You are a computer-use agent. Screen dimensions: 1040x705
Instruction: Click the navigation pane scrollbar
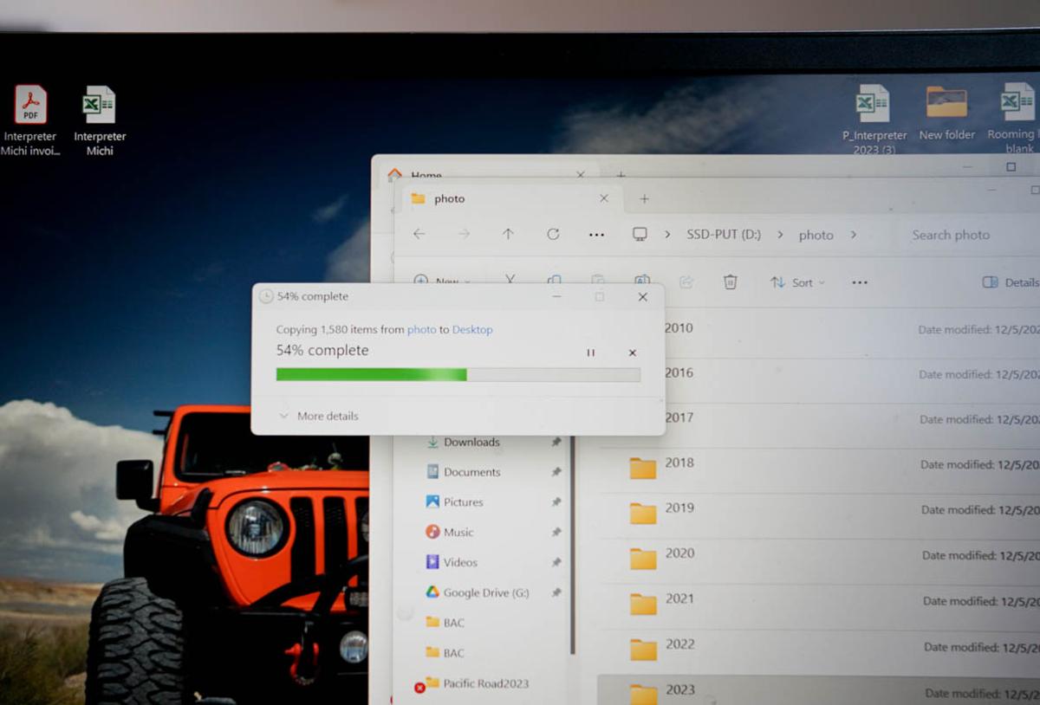571,546
